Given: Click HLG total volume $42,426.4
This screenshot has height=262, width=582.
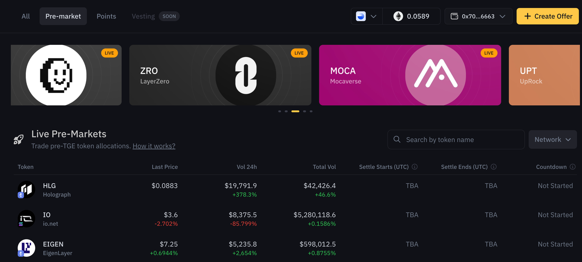Looking at the screenshot, I should pyautogui.click(x=320, y=186).
